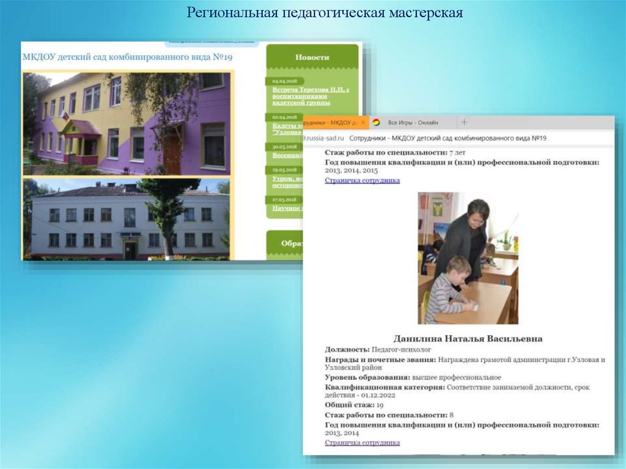Click the text Уровень образования: высшее профессиональное
This screenshot has height=469, width=626.
[413, 377]
